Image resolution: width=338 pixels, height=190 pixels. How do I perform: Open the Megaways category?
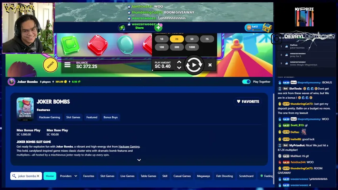(204, 176)
